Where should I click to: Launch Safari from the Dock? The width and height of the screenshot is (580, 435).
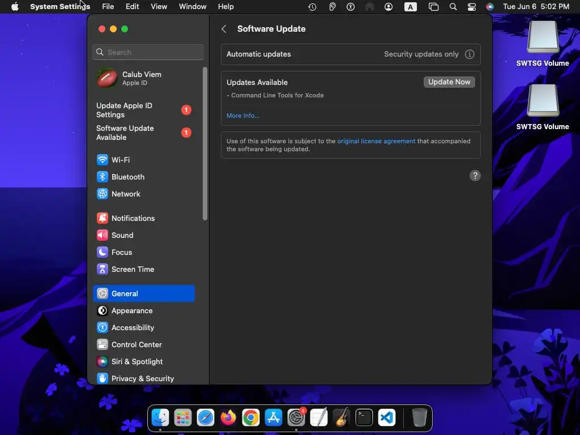[206, 417]
